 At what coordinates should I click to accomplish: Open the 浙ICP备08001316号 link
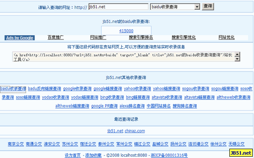pyautogui.click(x=169, y=155)
